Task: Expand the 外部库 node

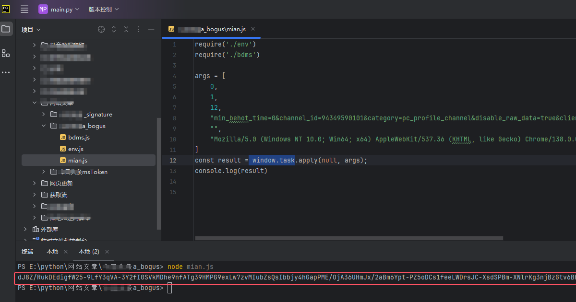Action: point(25,229)
